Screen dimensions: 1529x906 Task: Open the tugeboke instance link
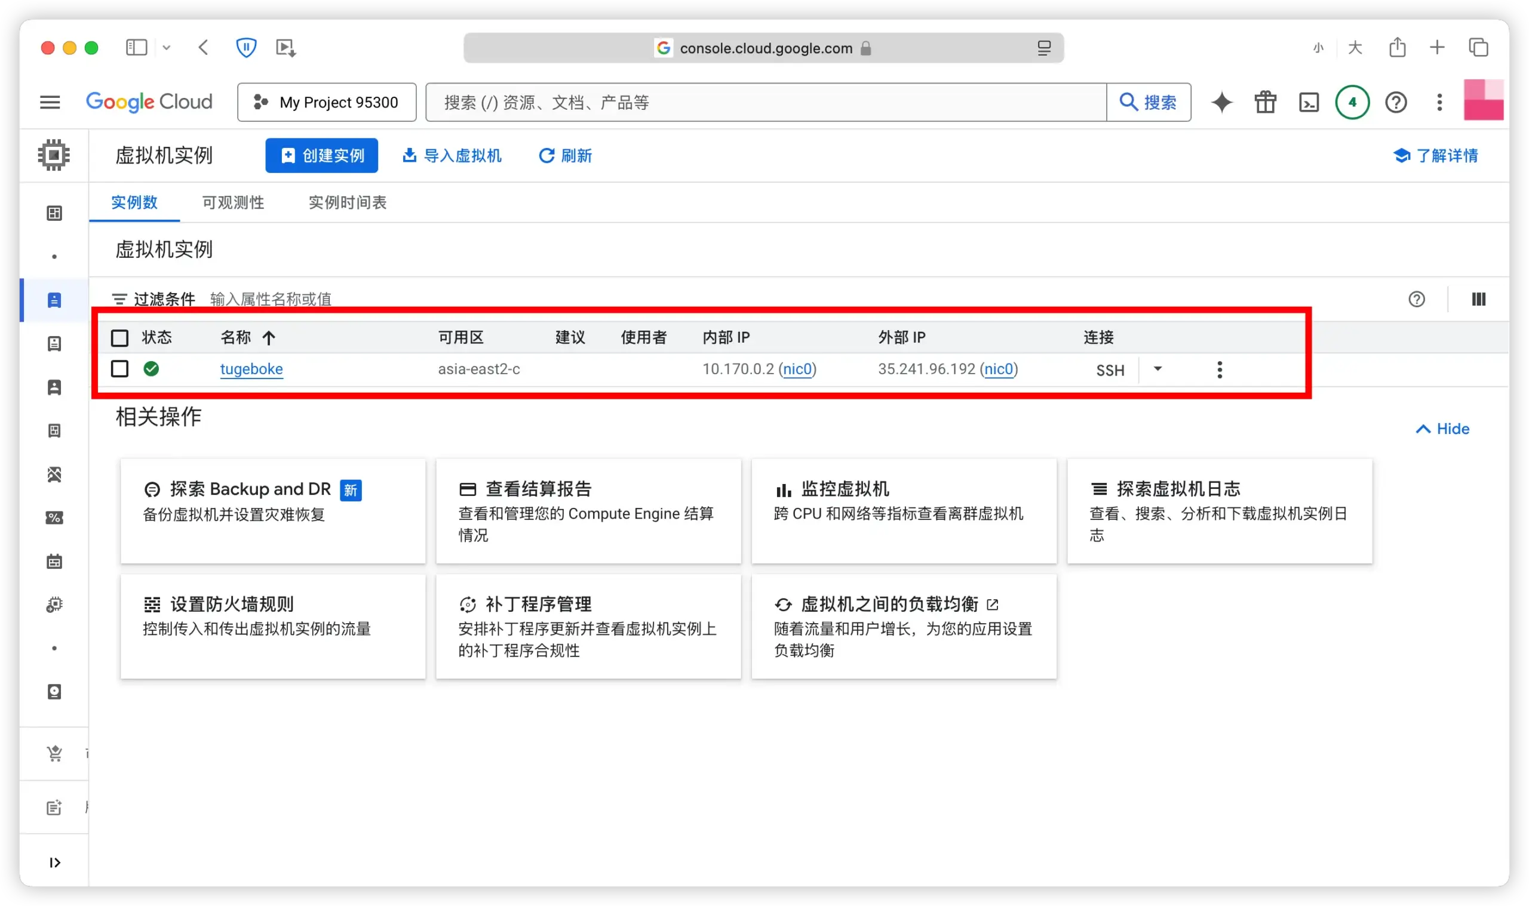[x=251, y=369]
